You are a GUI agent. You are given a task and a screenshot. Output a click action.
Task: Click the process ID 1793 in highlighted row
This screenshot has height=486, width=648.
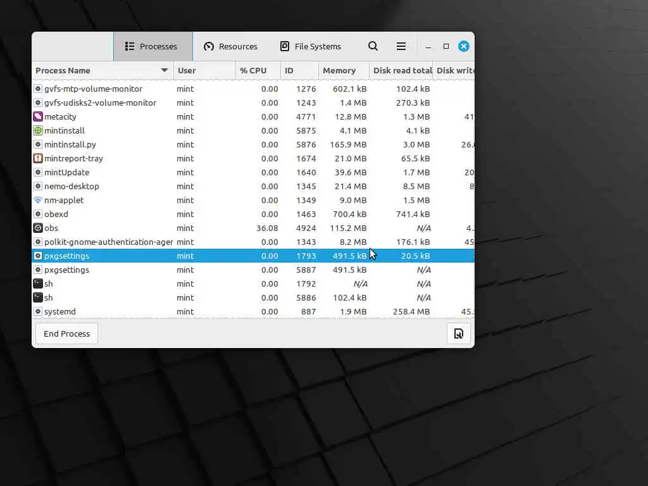click(x=306, y=256)
